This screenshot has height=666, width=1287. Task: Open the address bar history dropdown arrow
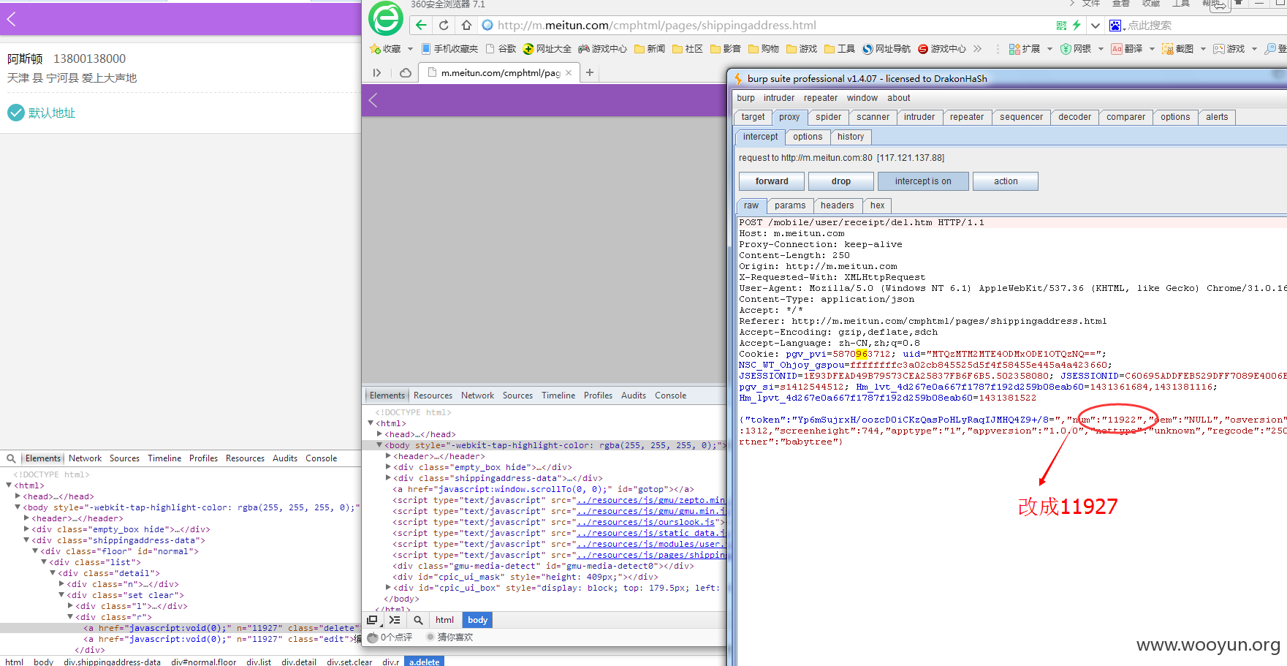point(1095,26)
